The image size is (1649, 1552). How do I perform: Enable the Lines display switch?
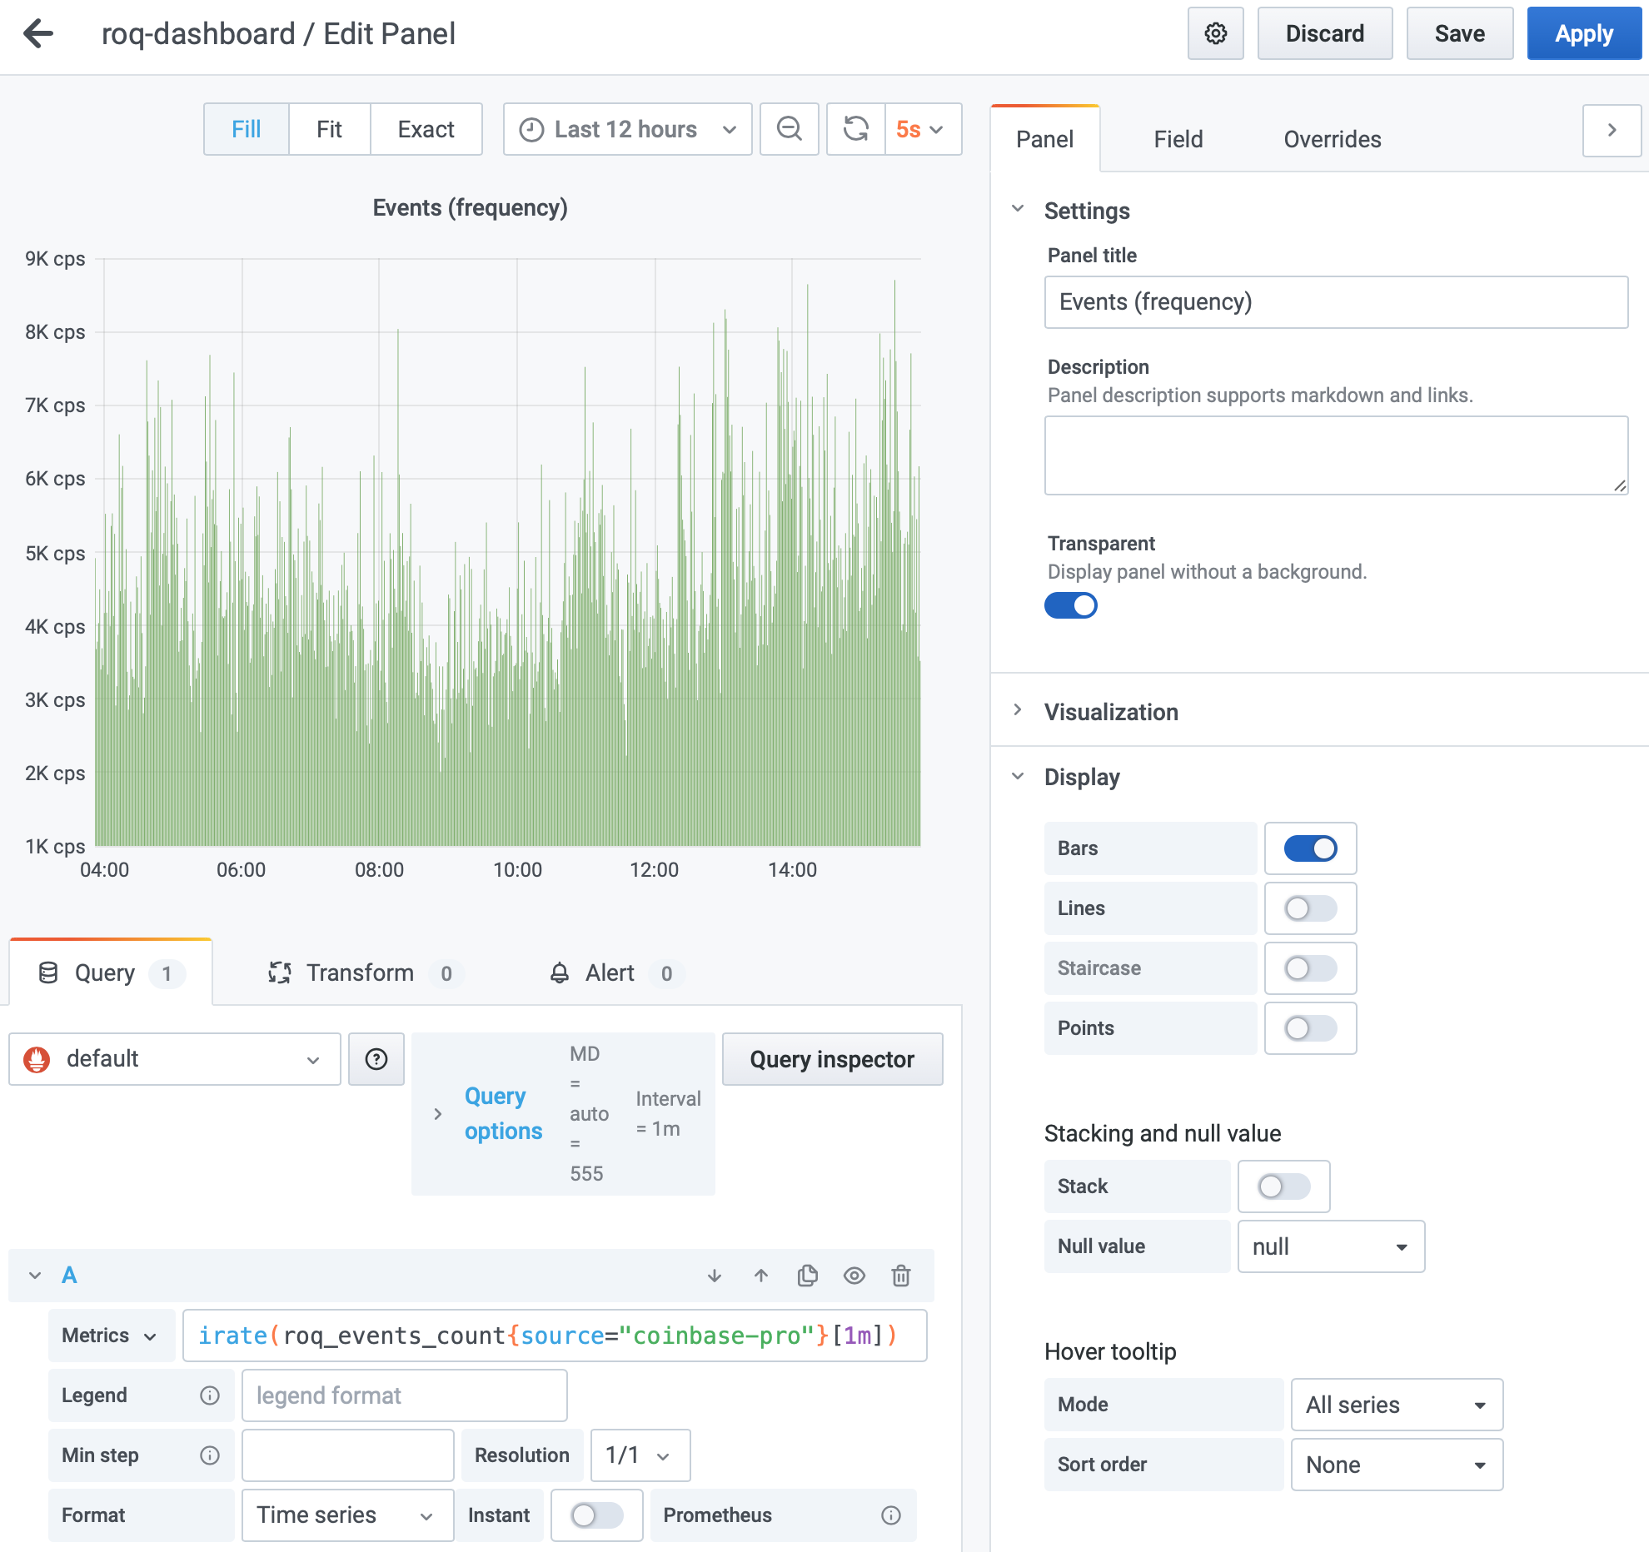[1310, 908]
